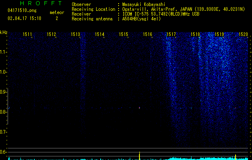Viewport: 252px width, 160px height.
Task: Click the gray vertical range bar beside 0.9 kHz
Action: click(8, 106)
